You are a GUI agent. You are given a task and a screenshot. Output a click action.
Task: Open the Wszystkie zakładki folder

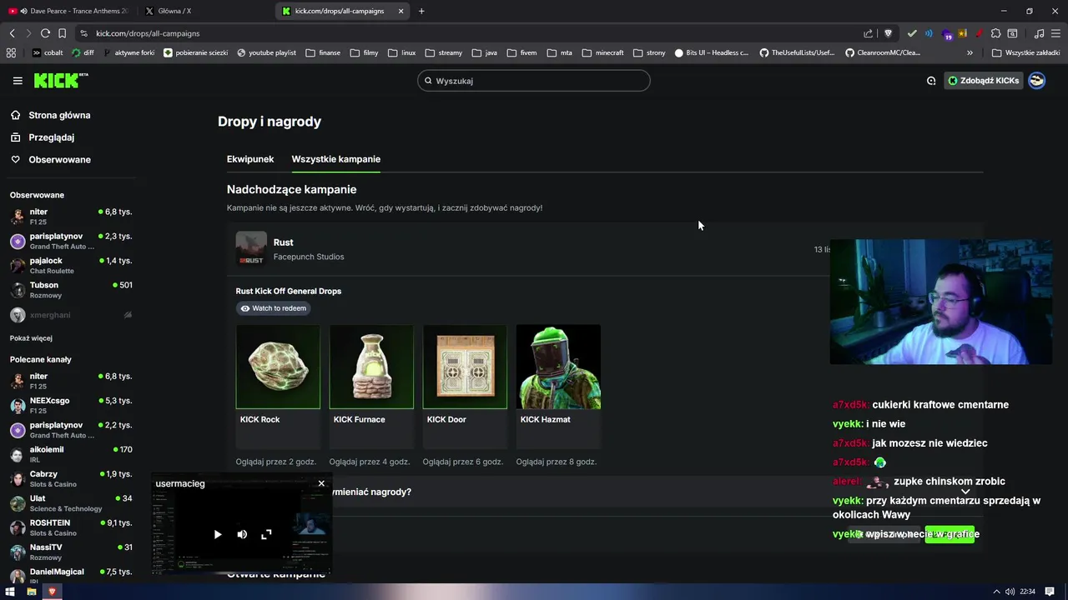click(1025, 52)
